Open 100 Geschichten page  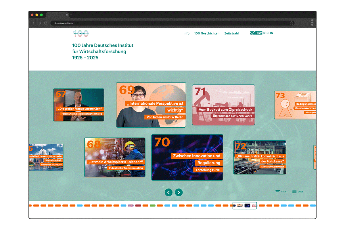[207, 33]
